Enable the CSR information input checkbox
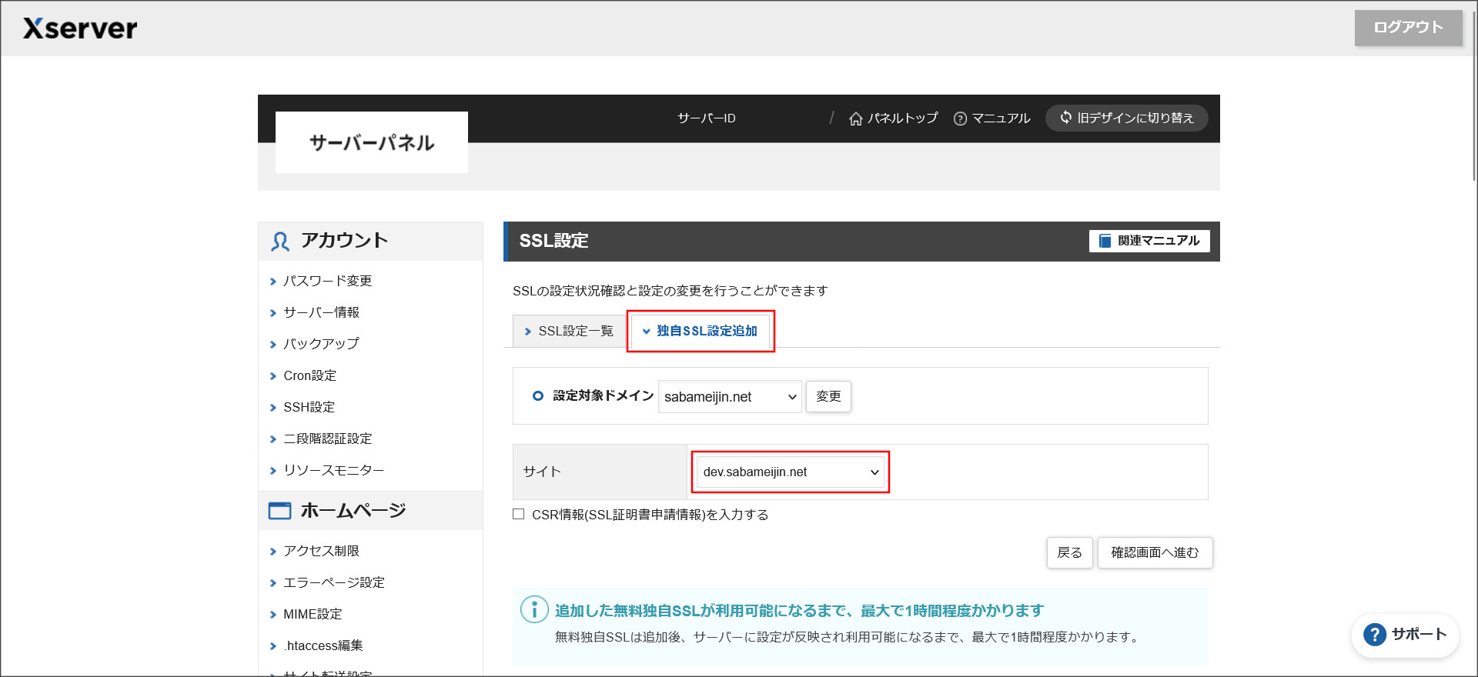Image resolution: width=1478 pixels, height=677 pixels. (x=519, y=515)
